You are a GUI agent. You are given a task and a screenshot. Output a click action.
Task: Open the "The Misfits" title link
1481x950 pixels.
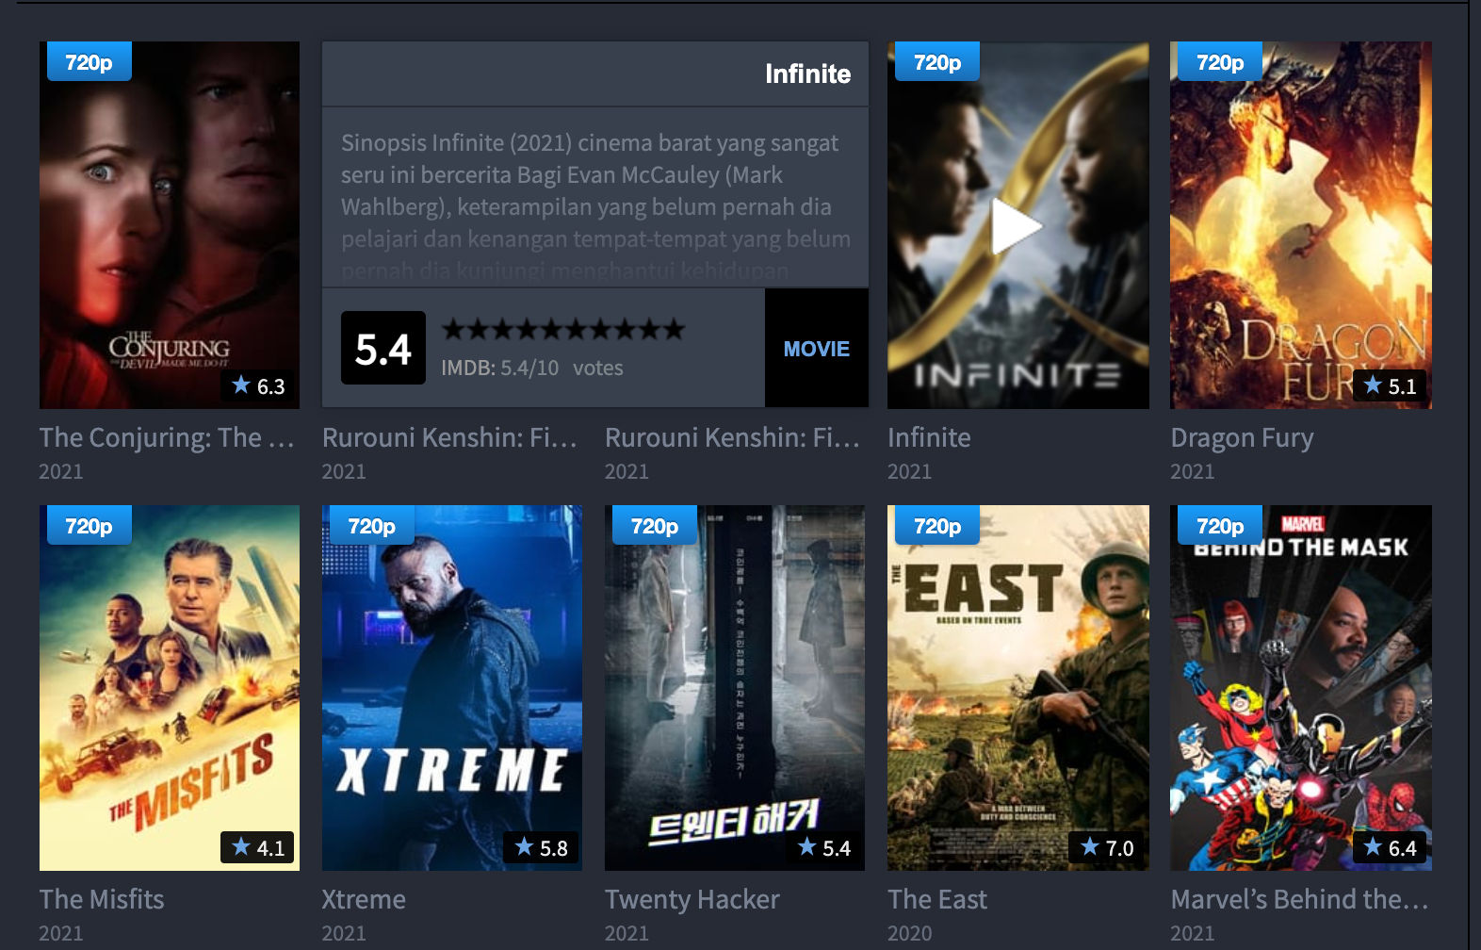point(102,899)
